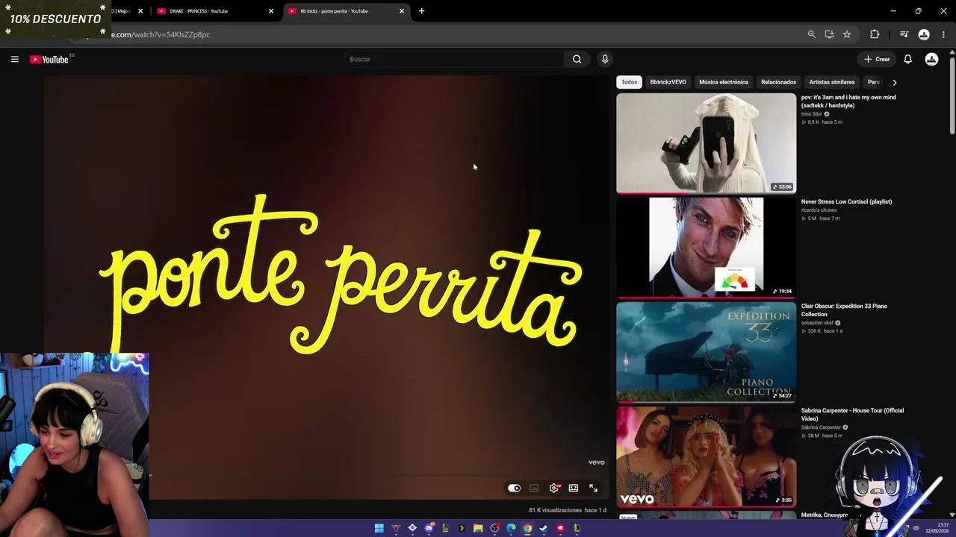Image resolution: width=956 pixels, height=537 pixels.
Task: Click the install app icon in address bar
Action: point(829,34)
